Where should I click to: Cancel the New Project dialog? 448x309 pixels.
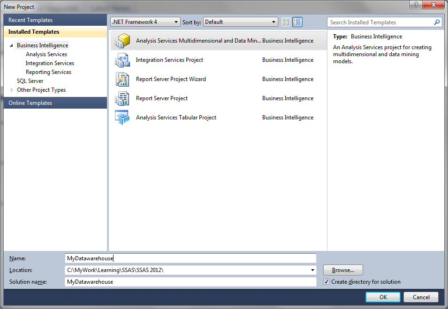pyautogui.click(x=421, y=297)
